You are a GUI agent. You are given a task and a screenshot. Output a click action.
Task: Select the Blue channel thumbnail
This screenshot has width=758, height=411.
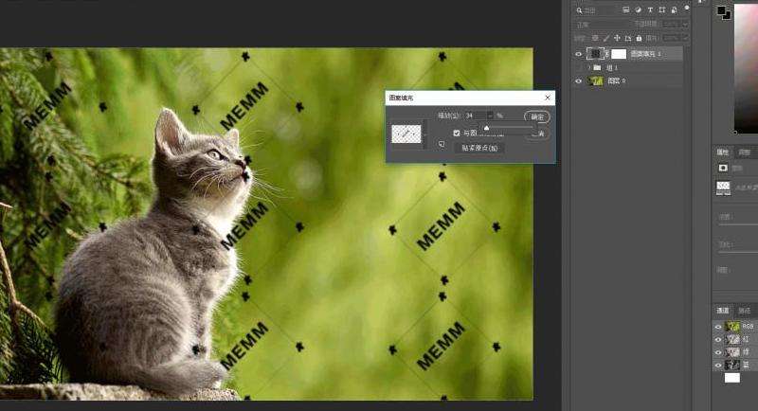pos(732,366)
